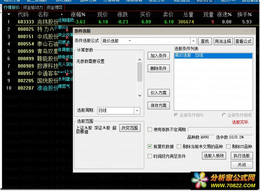This screenshot has height=191, width=261.
Task: Select stock code 000599 青岛双星
Action: tap(26, 51)
